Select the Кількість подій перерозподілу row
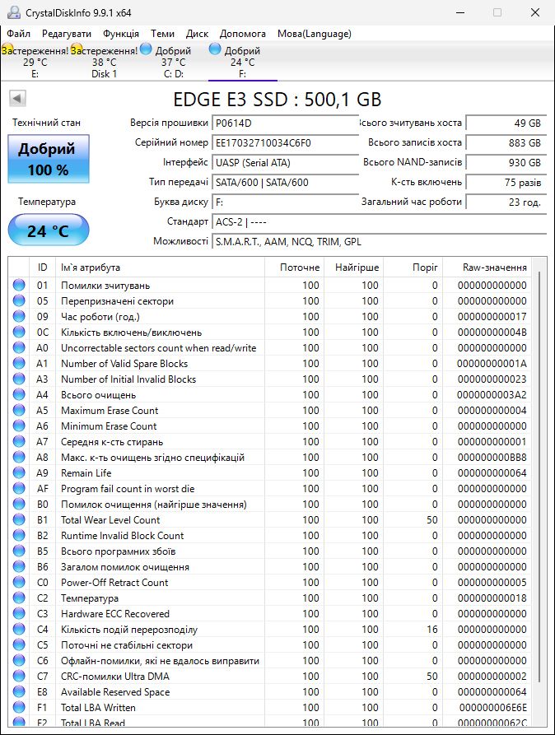Viewport: 555px width, 735px height. [270, 629]
